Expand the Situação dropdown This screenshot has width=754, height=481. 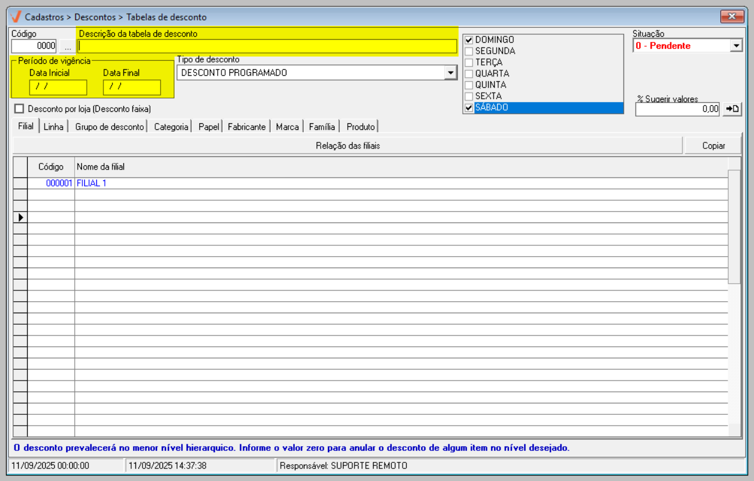pos(736,46)
